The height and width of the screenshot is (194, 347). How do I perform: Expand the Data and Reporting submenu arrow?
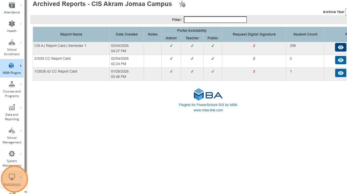(21, 108)
